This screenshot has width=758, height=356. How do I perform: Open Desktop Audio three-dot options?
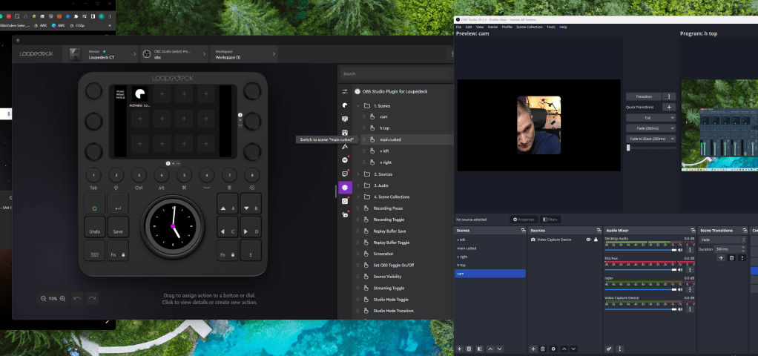click(x=690, y=250)
